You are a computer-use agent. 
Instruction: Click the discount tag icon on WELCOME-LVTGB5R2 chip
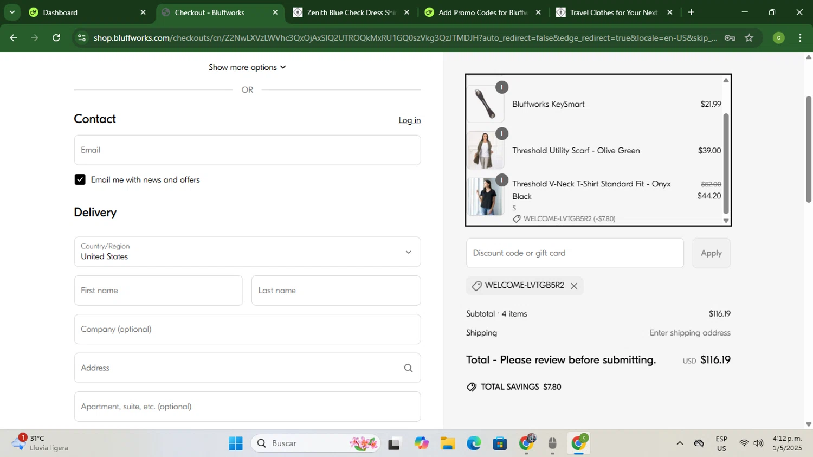click(476, 286)
